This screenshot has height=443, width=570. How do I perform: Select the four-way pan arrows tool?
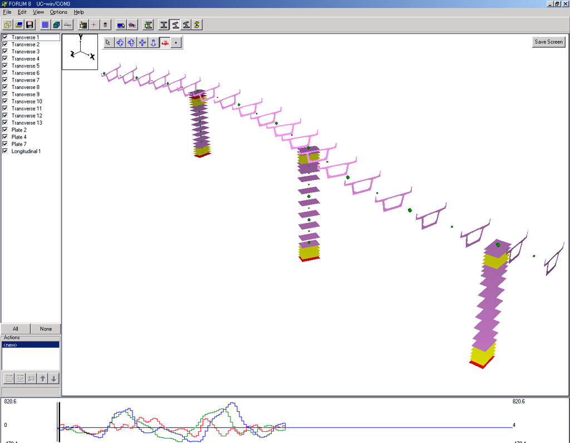(x=142, y=42)
